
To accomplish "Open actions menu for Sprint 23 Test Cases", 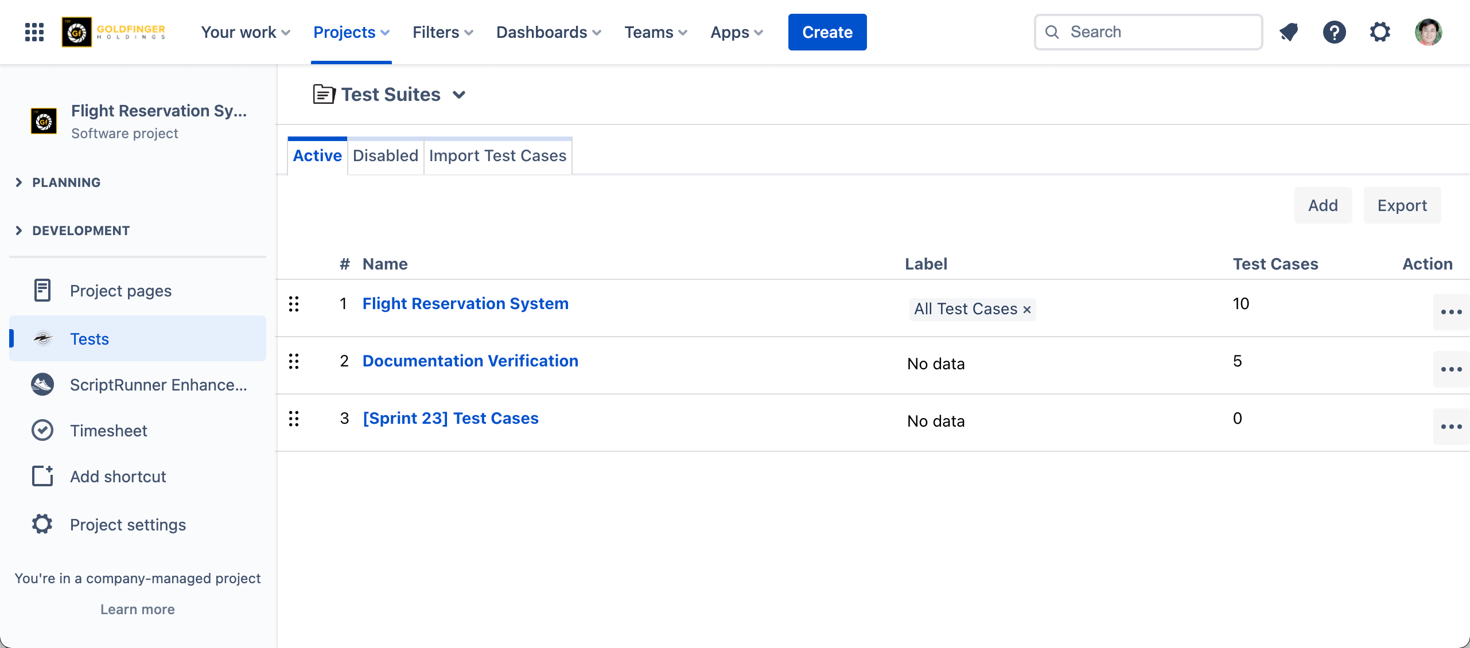I will tap(1450, 427).
